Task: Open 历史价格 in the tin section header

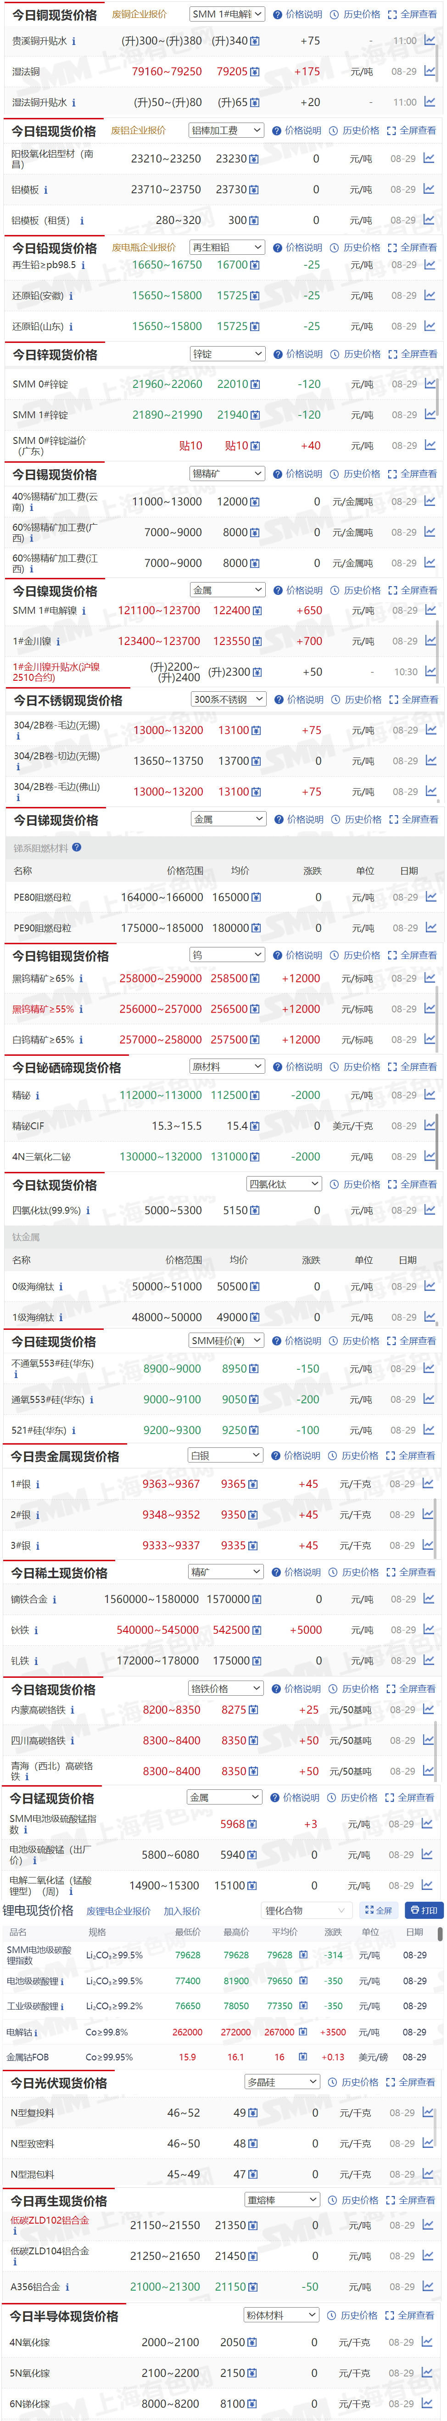Action: pyautogui.click(x=356, y=474)
